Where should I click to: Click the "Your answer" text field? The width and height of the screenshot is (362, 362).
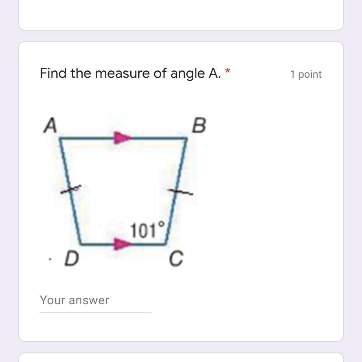pyautogui.click(x=95, y=300)
